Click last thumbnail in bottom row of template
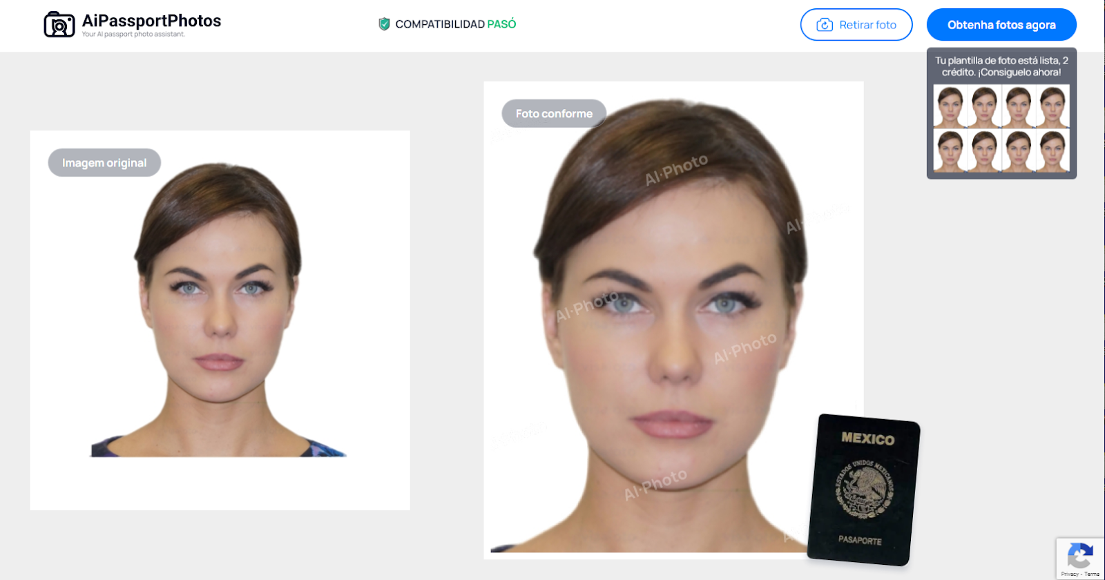Viewport: 1105px width, 580px height. tap(1053, 151)
